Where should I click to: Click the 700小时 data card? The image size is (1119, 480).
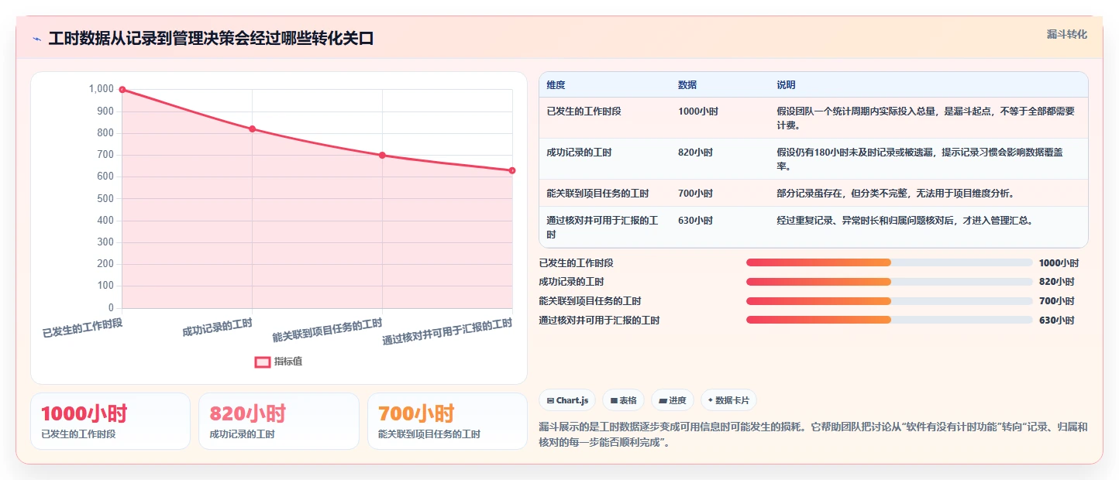[447, 421]
